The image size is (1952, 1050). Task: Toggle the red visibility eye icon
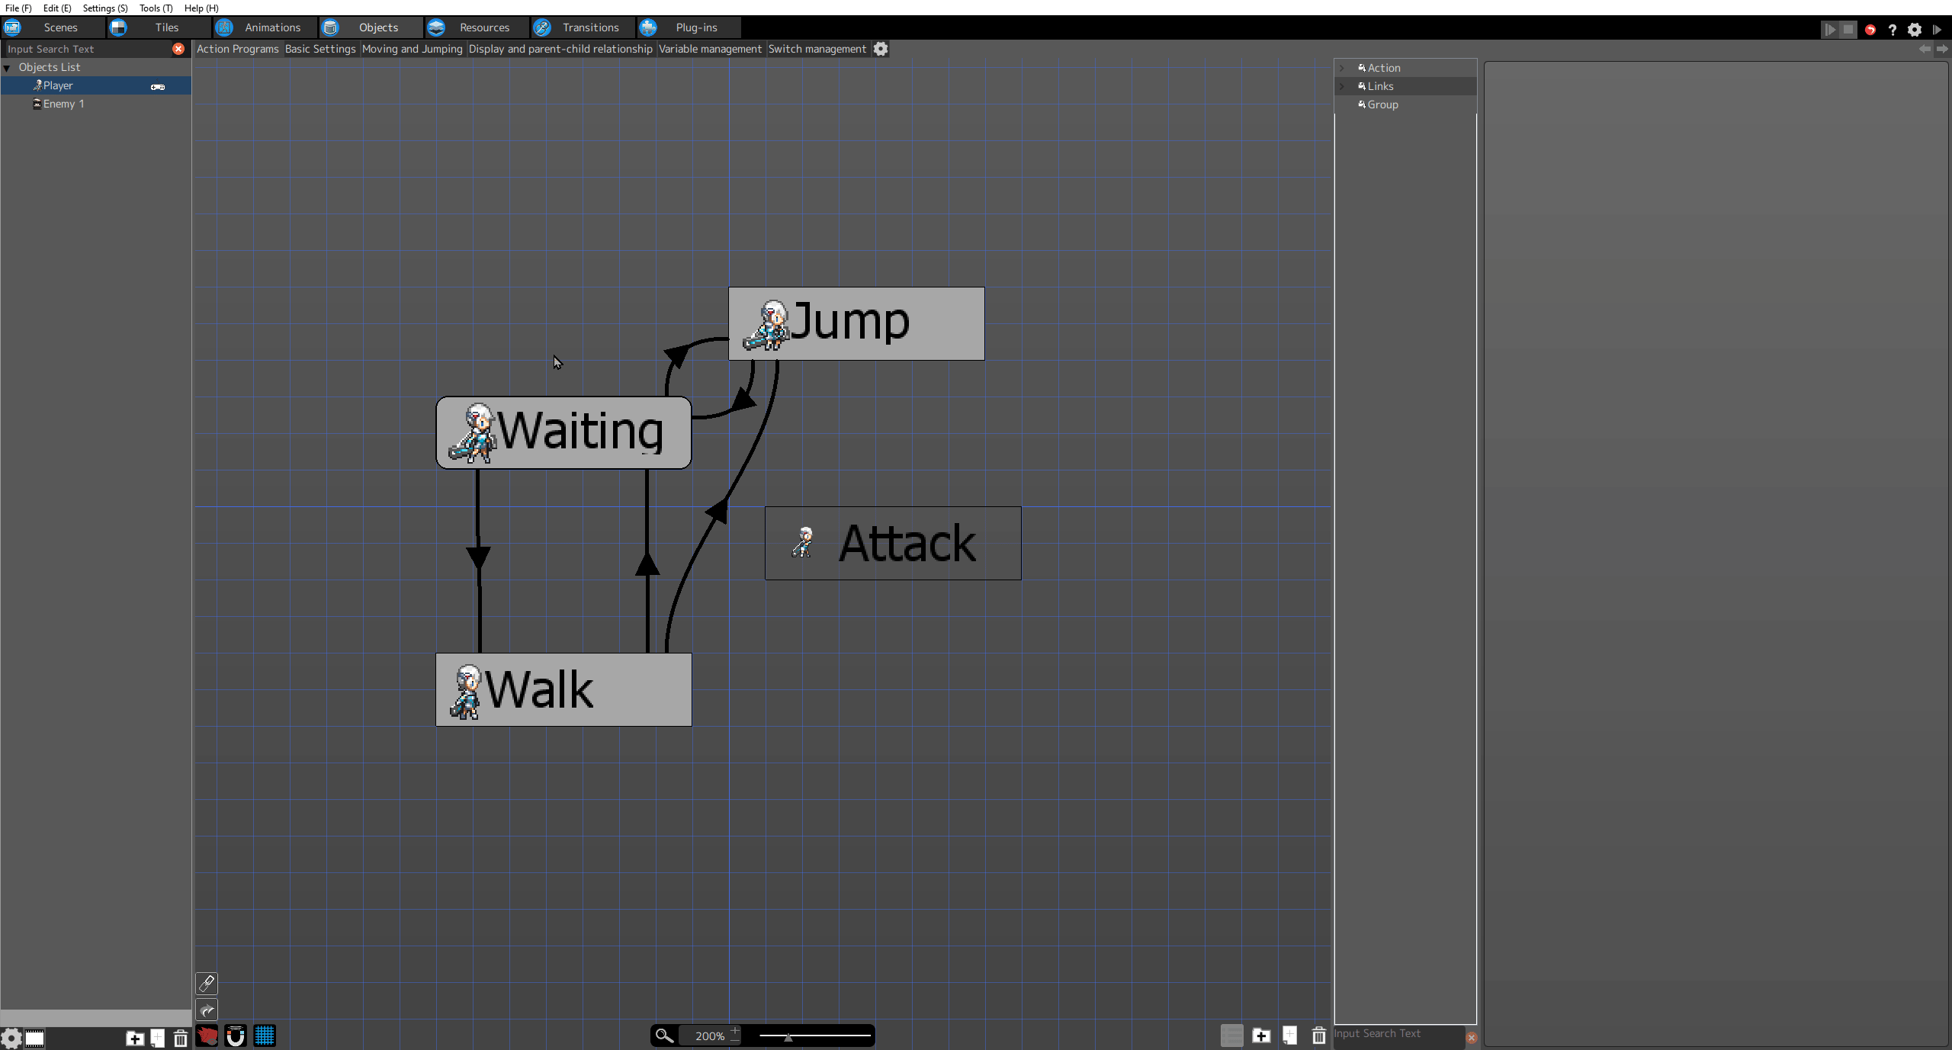(207, 1036)
